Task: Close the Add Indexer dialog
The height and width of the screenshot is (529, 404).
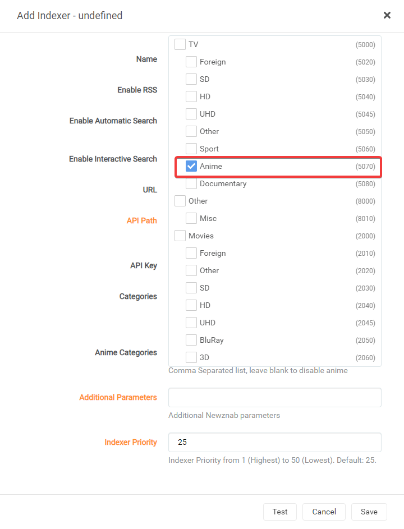Action: click(x=387, y=15)
